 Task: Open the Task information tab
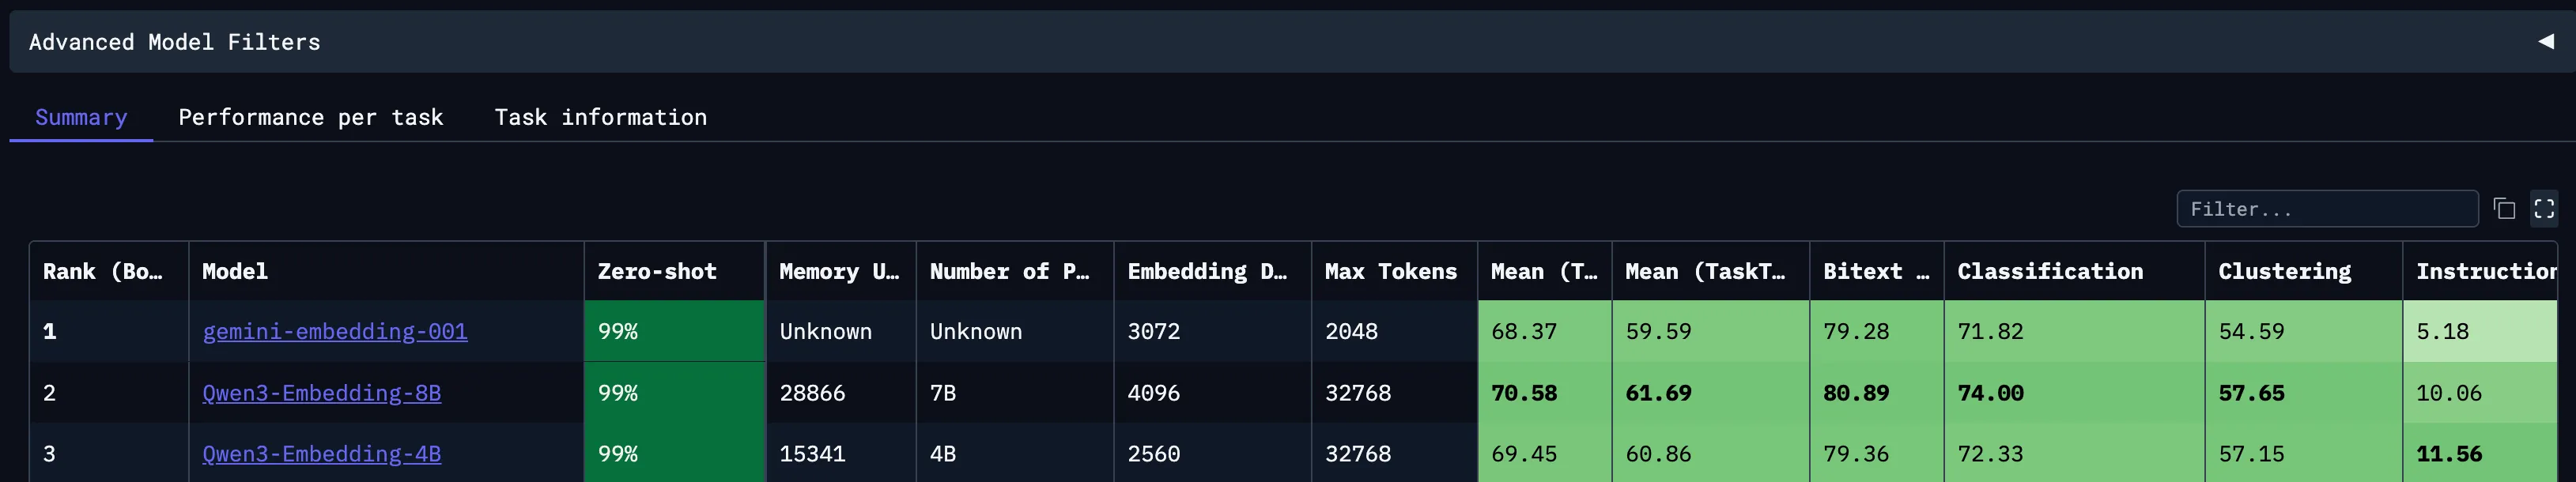(x=600, y=117)
